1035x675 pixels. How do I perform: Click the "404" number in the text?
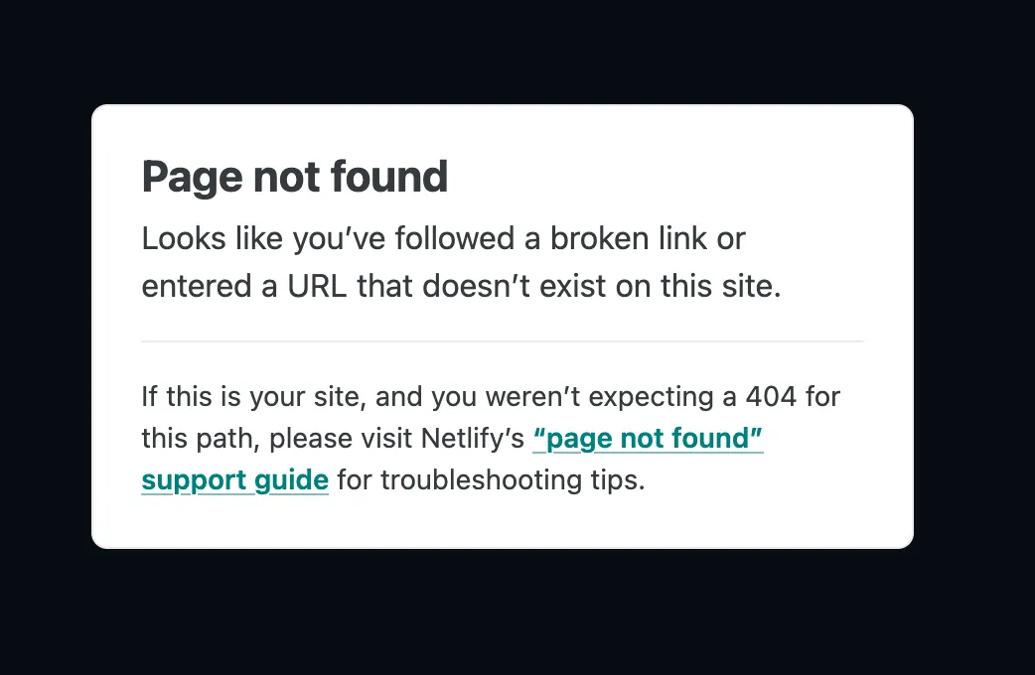771,397
